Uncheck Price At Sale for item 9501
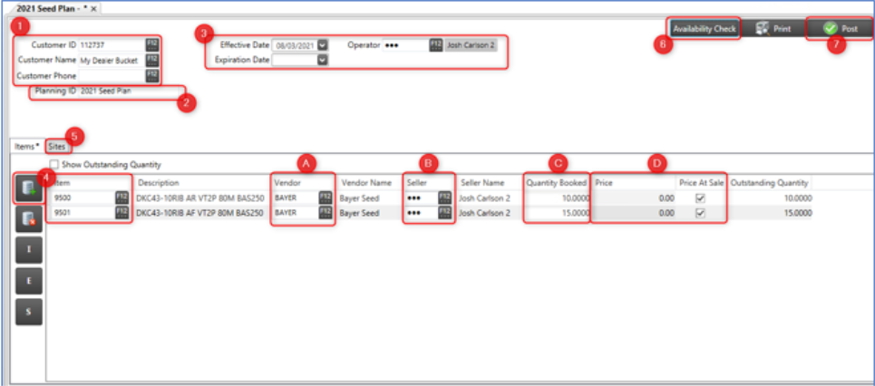The height and width of the screenshot is (386, 875). coord(700,214)
